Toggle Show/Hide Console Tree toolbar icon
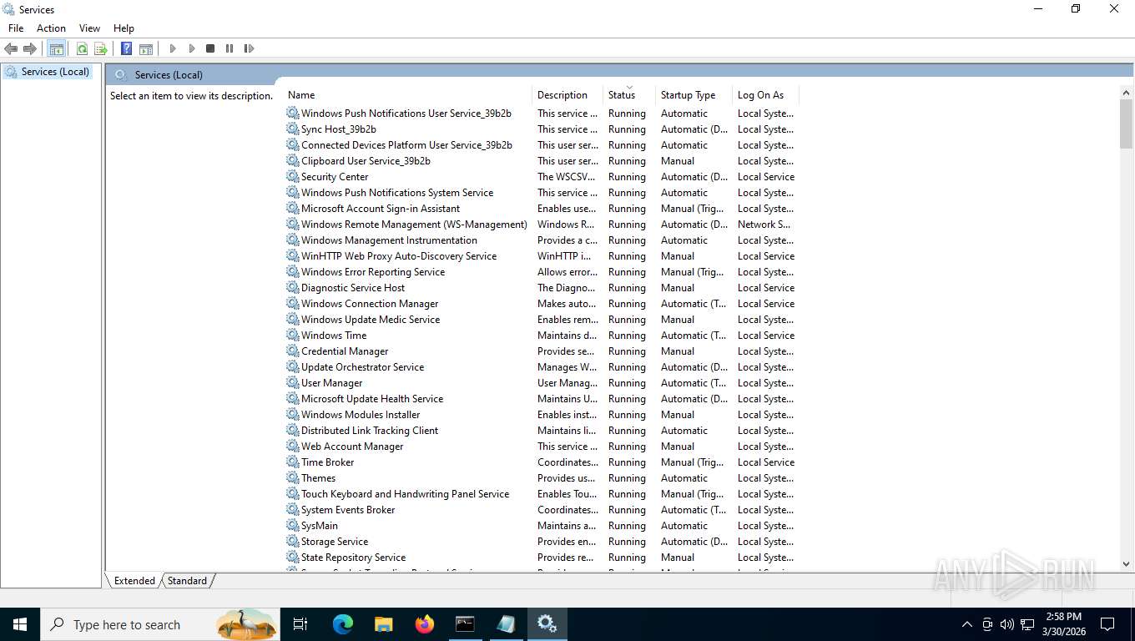This screenshot has width=1135, height=641. [56, 48]
